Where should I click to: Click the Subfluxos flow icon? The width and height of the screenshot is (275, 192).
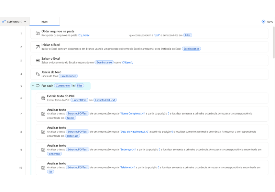point(3,22)
